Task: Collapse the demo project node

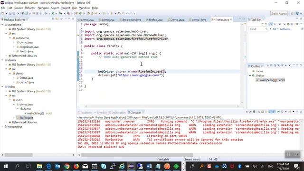Action: [x=2, y=60]
